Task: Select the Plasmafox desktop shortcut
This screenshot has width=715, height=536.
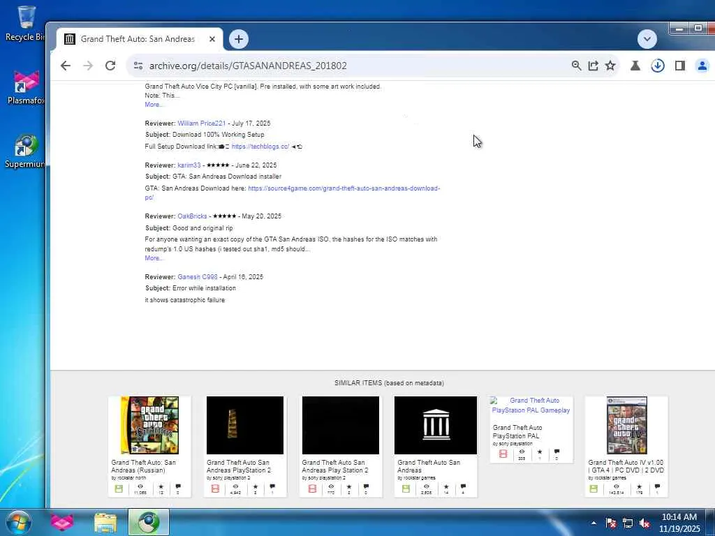Action: pos(25,87)
